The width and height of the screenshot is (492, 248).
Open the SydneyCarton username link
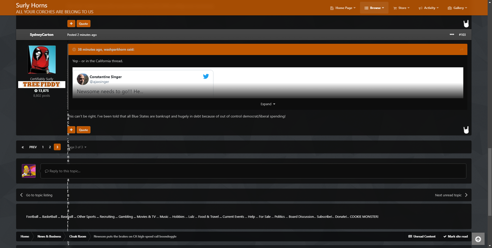pos(41,34)
